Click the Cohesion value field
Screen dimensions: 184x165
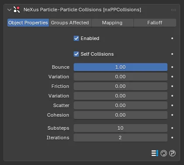(120, 115)
